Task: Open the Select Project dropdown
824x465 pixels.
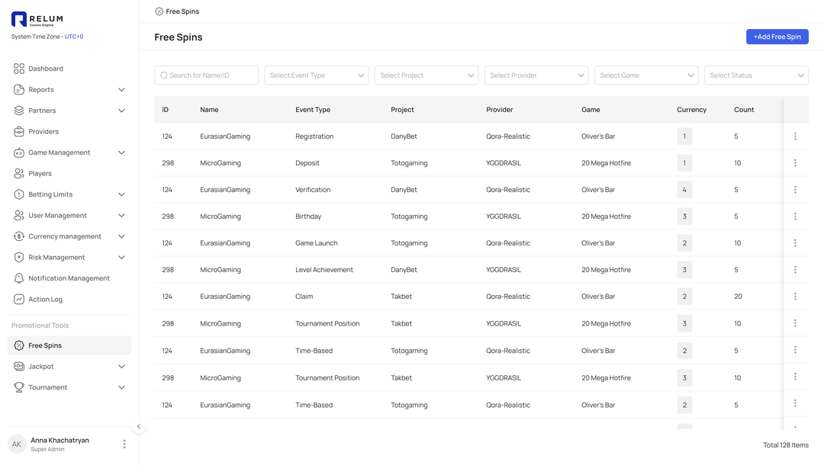Action: [x=426, y=75]
